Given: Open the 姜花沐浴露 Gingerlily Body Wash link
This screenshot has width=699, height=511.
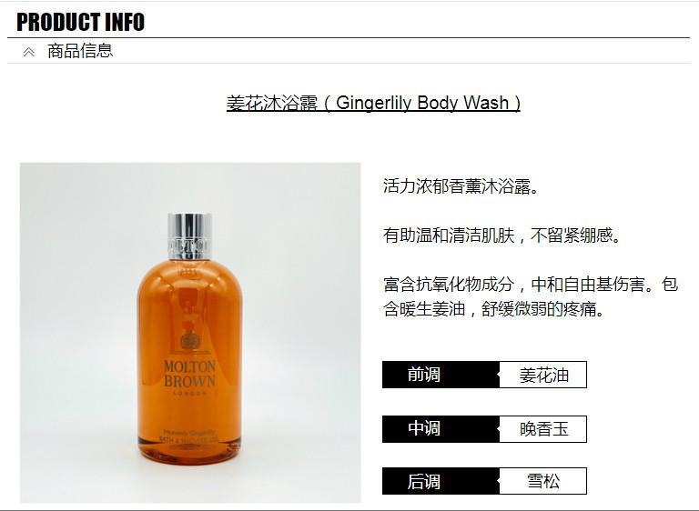Looking at the screenshot, I should point(373,103).
